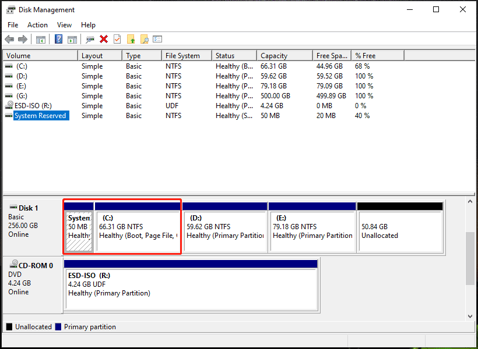This screenshot has height=349, width=478.
Task: Select the 50.84 GB Unallocated block
Action: click(400, 227)
